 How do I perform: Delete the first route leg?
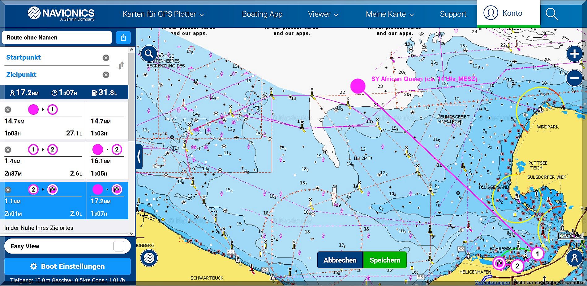click(x=8, y=110)
